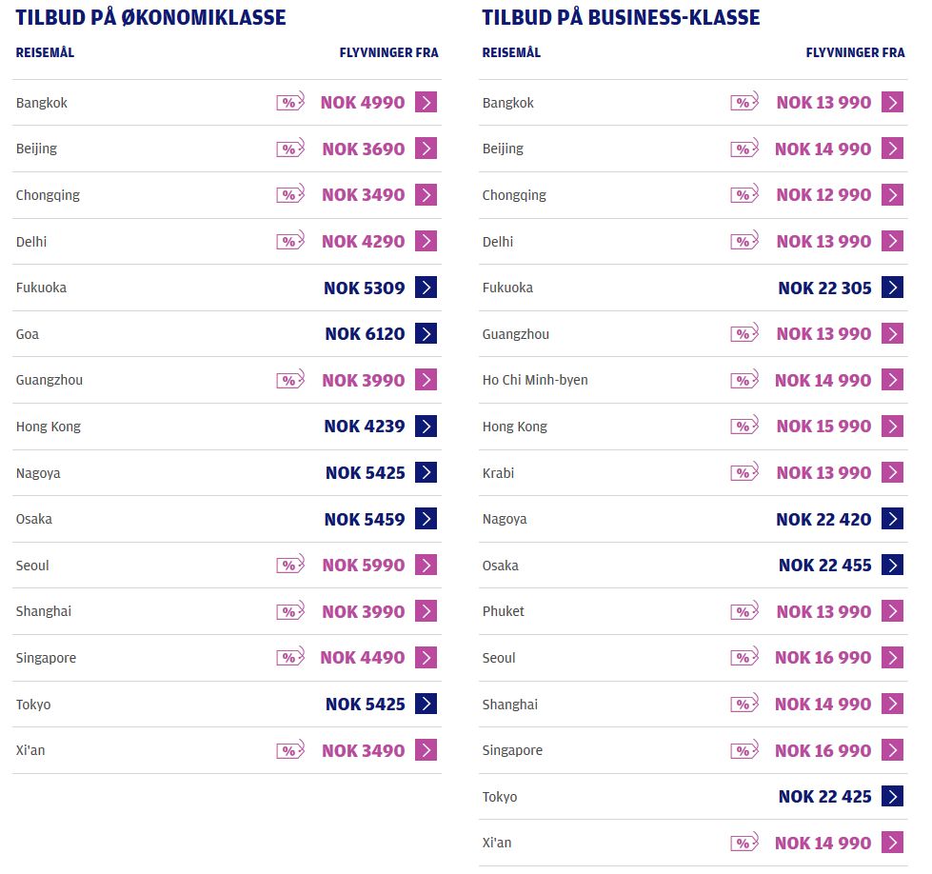Image resolution: width=932 pixels, height=874 pixels.
Task: Open the arrow next to economy Fukuoka NOK 5309
Action: [x=426, y=288]
